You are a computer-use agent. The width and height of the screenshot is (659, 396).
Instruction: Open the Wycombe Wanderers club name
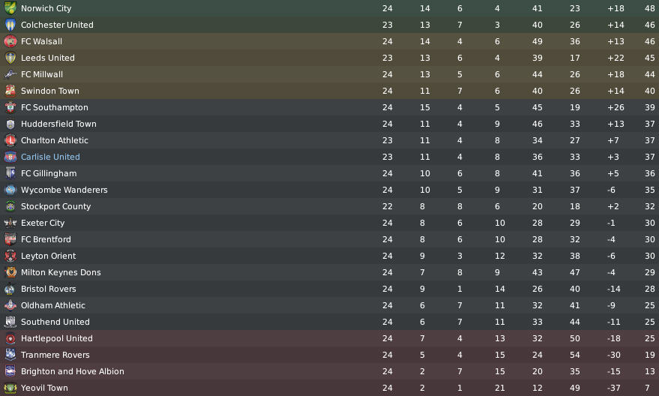(x=64, y=190)
